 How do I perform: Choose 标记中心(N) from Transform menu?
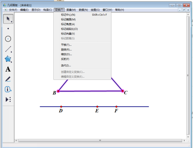click(82, 15)
